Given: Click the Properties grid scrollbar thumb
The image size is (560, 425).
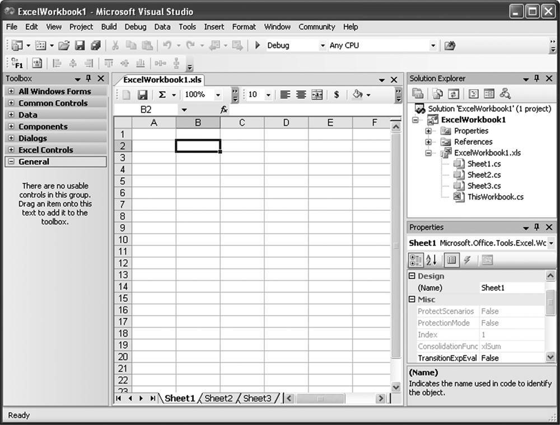Looking at the screenshot, I should tap(550, 303).
